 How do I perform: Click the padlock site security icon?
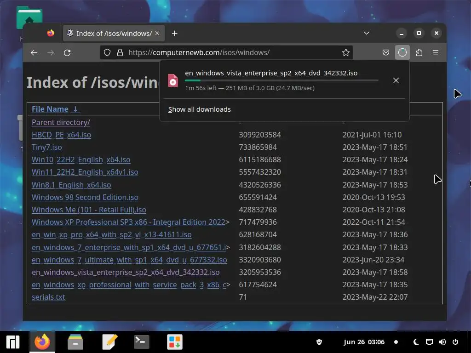(x=120, y=52)
